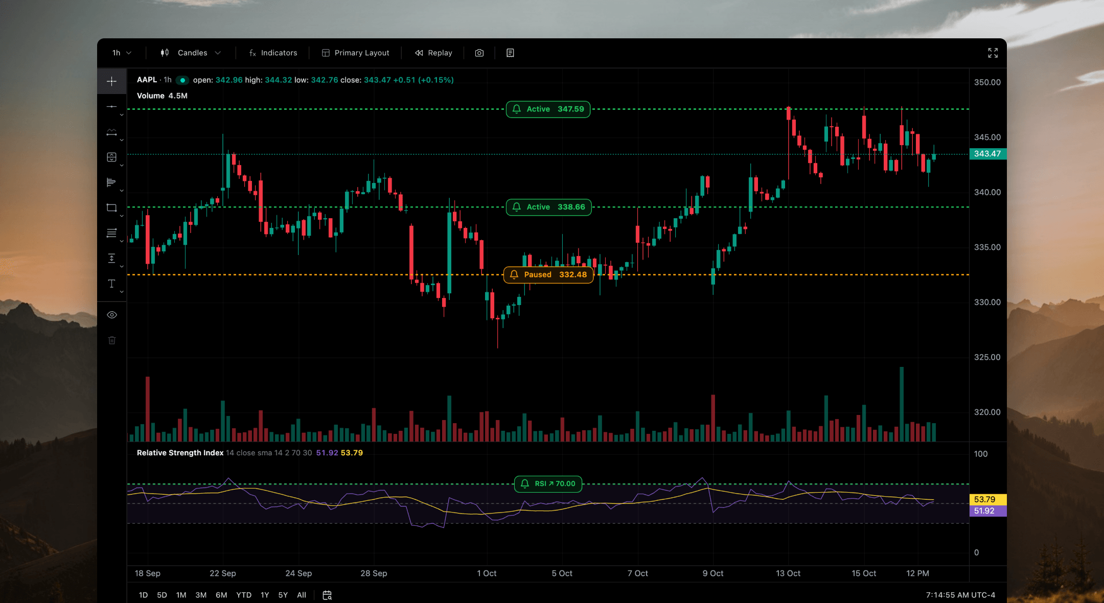Select the rectangle shape tool
1104x603 pixels.
click(111, 207)
